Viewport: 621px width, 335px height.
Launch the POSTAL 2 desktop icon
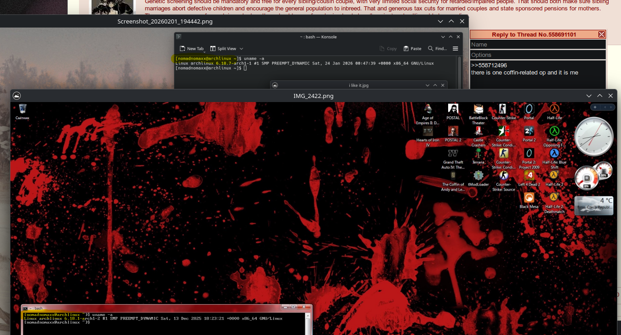[453, 134]
